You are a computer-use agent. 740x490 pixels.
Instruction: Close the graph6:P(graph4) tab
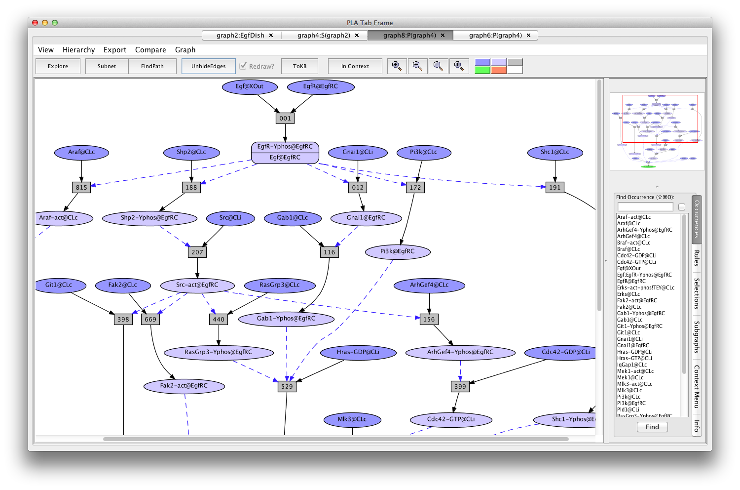click(x=528, y=36)
